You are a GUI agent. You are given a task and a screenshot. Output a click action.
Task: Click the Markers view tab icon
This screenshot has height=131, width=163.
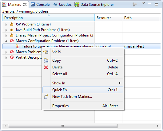(x=4, y=5)
